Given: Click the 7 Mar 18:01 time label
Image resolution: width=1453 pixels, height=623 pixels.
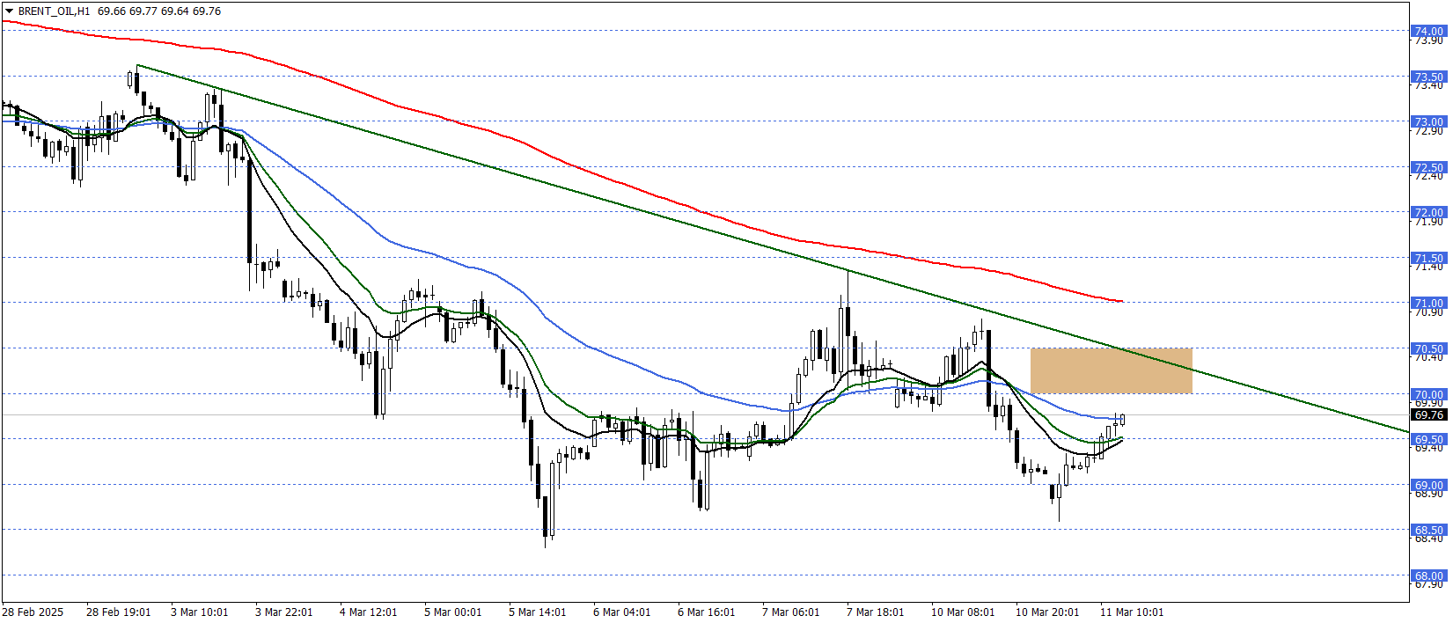Looking at the screenshot, I should click(x=876, y=612).
